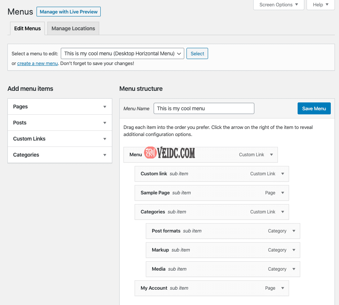
Task: Expand the Categories panel arrow
Action: point(105,155)
